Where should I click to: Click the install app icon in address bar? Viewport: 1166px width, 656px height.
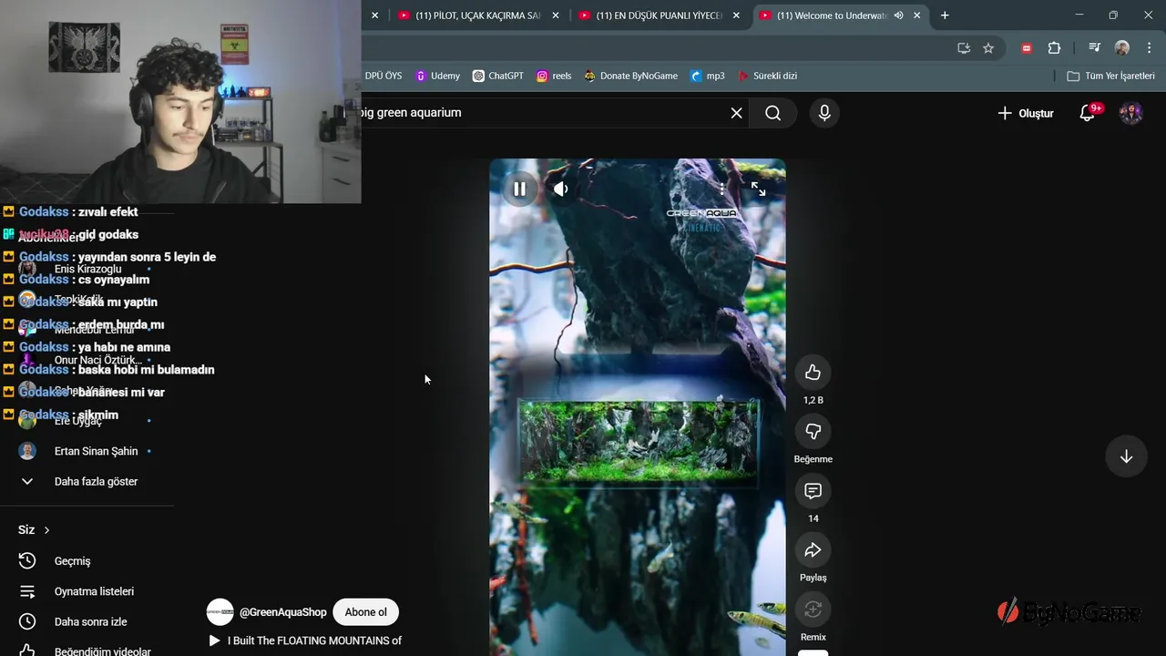pos(964,48)
